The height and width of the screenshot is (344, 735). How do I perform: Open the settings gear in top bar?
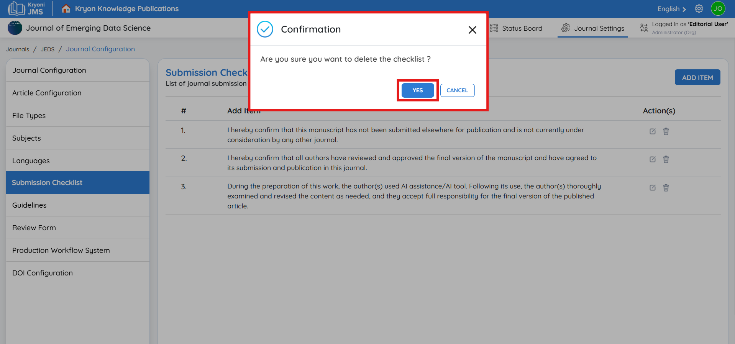699,9
